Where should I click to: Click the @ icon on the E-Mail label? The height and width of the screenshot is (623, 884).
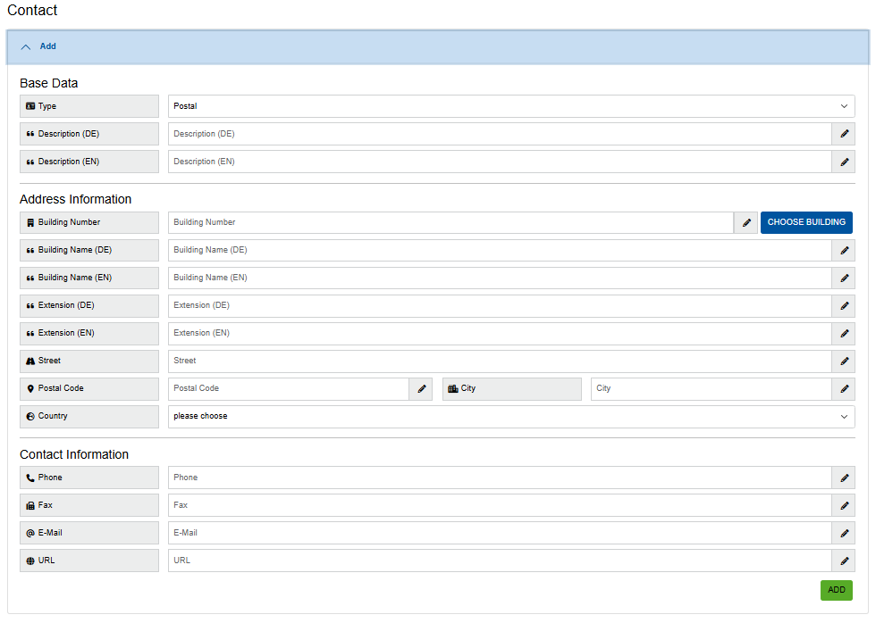(29, 533)
